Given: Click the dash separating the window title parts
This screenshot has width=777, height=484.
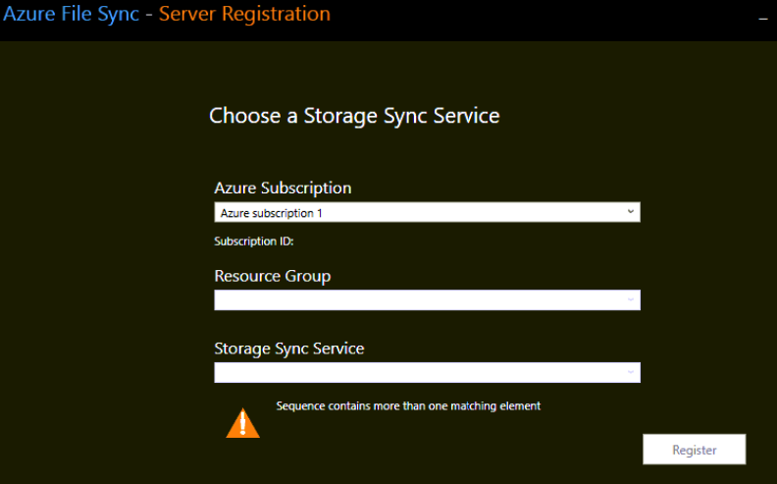Looking at the screenshot, I should click(x=149, y=15).
